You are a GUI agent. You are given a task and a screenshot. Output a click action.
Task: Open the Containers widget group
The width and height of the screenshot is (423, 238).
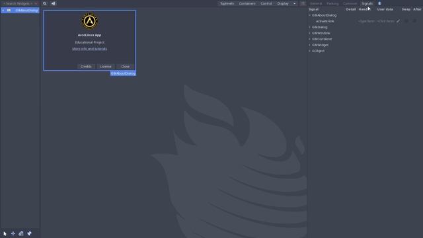[247, 3]
